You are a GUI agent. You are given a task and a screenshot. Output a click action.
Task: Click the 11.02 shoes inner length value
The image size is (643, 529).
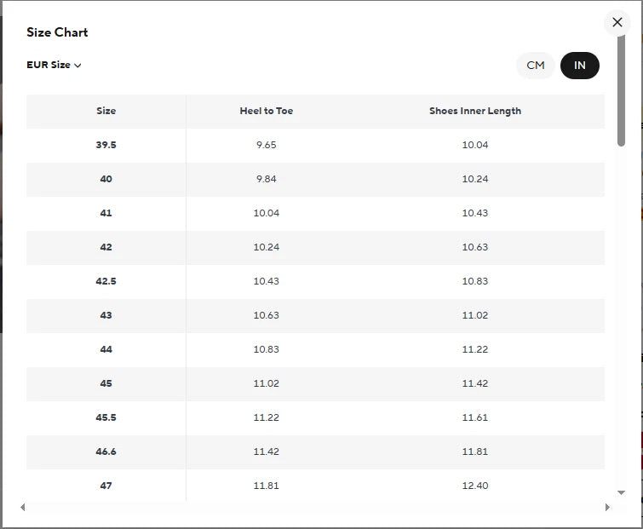474,315
